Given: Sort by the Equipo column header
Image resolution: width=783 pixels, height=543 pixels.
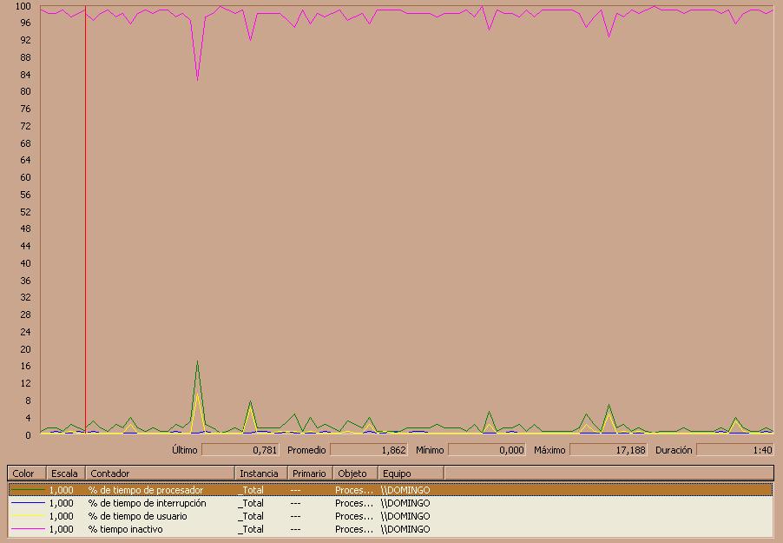Looking at the screenshot, I should [x=411, y=473].
